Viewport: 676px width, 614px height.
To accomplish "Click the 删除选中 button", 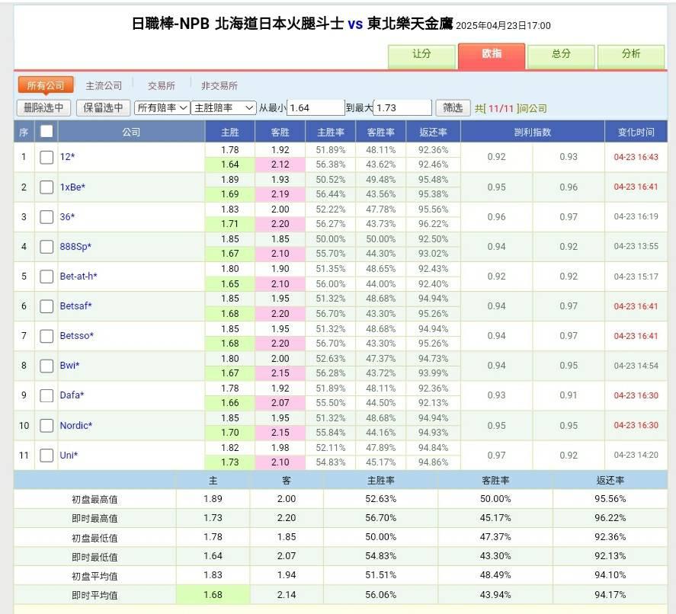I will point(43,107).
